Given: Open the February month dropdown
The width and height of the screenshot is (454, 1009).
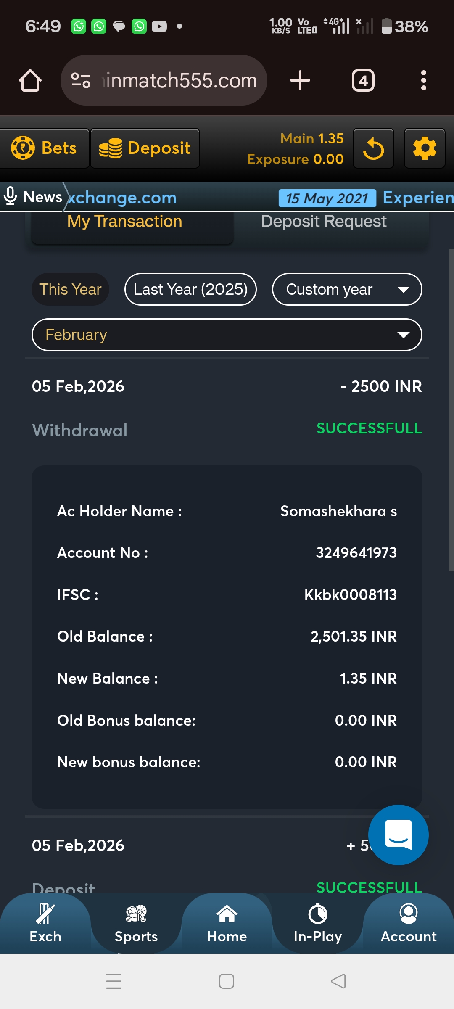Looking at the screenshot, I should click(227, 335).
